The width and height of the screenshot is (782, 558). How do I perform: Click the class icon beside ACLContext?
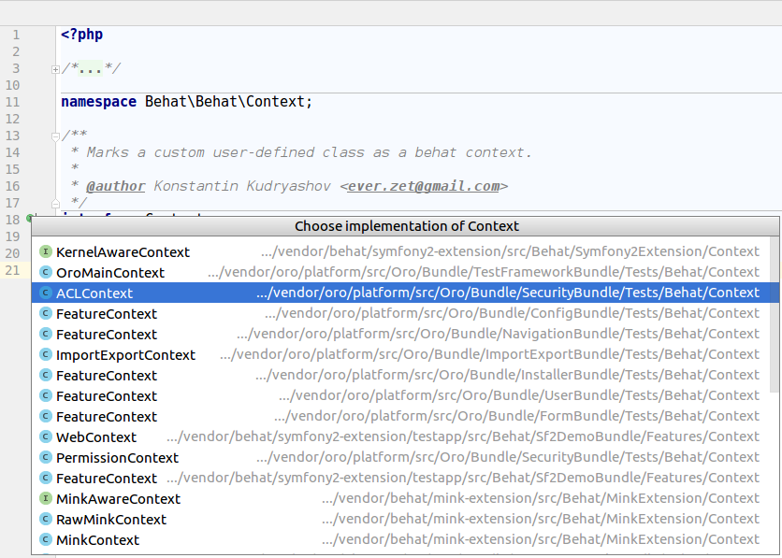pyautogui.click(x=46, y=293)
